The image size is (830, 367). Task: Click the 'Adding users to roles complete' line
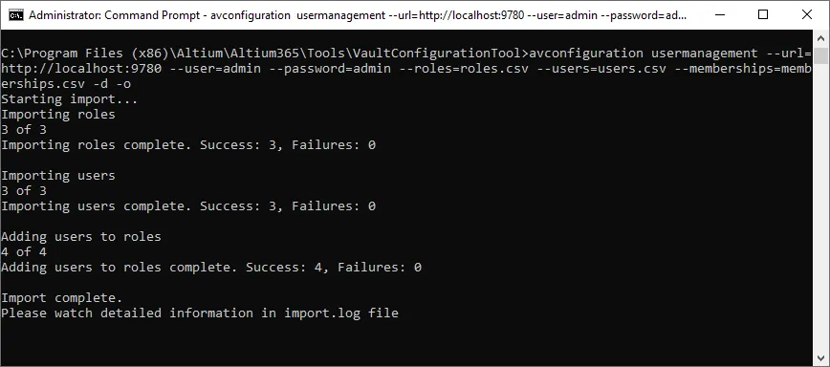211,267
